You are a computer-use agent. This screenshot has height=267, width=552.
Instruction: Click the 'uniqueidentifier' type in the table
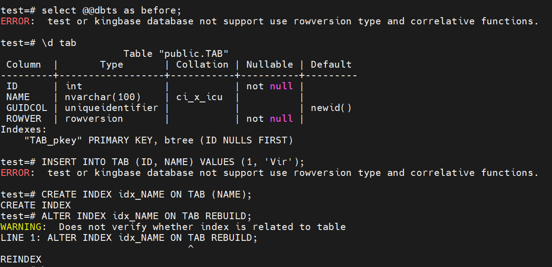[111, 108]
